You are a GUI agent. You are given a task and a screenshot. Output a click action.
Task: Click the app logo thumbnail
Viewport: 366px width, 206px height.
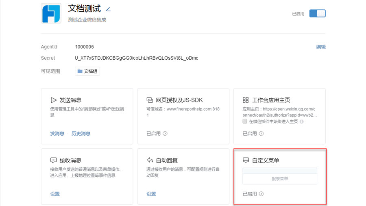pos(51,13)
